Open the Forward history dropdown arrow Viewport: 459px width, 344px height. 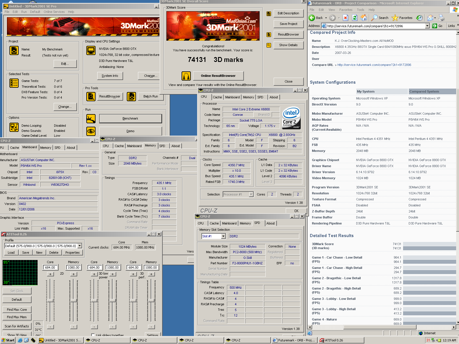(x=339, y=18)
